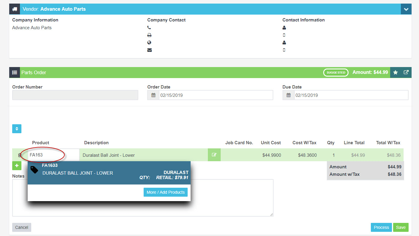Add a new line with the green plus button

17,166
